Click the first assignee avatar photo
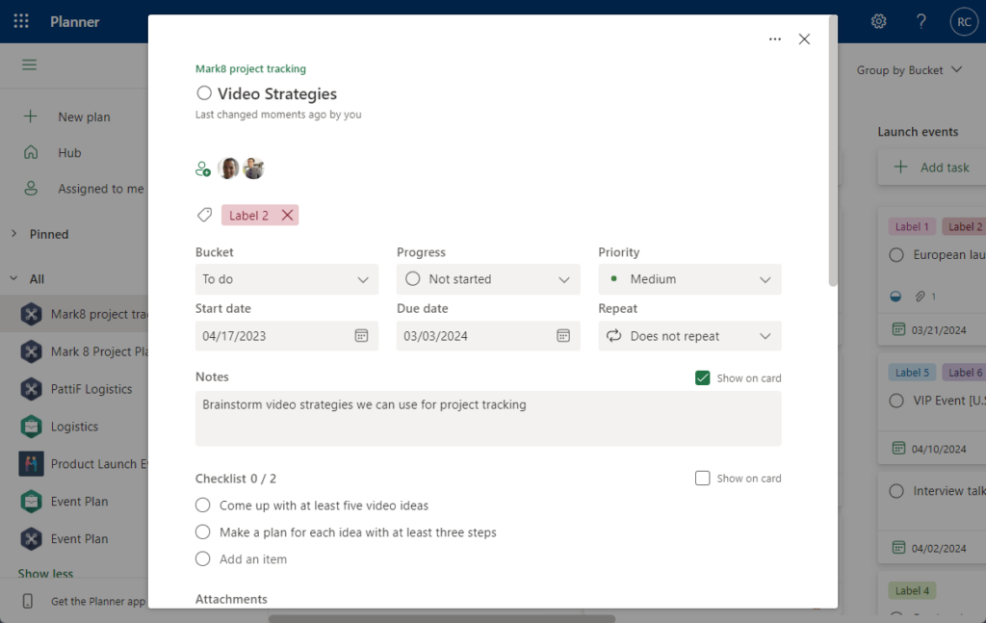 [x=228, y=169]
